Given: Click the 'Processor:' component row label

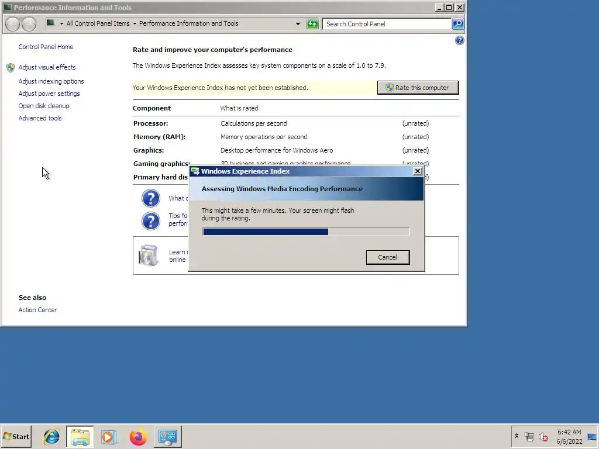Looking at the screenshot, I should (x=150, y=123).
